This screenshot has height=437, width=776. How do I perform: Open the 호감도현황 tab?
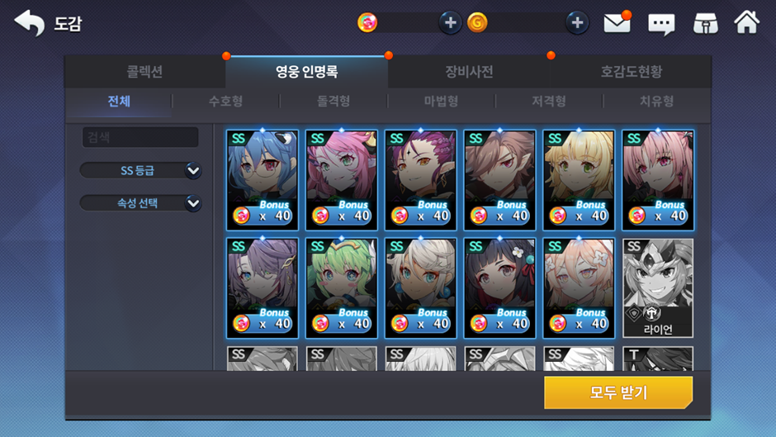coord(631,72)
